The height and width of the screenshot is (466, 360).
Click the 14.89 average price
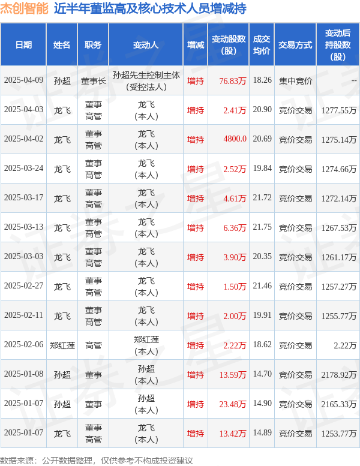pyautogui.click(x=262, y=433)
